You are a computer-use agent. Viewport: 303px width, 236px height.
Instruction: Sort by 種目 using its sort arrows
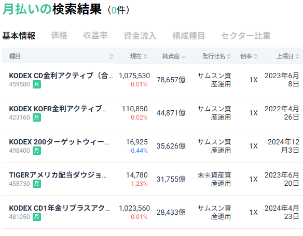[112, 56]
